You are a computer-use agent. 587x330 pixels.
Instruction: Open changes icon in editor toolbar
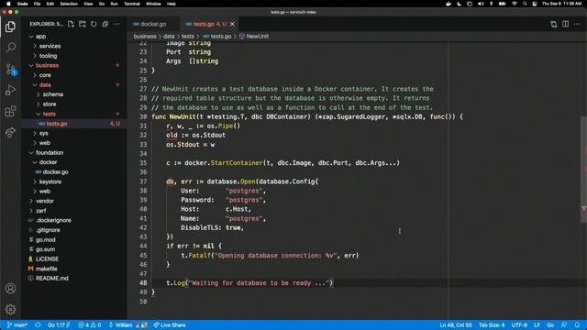(554, 24)
